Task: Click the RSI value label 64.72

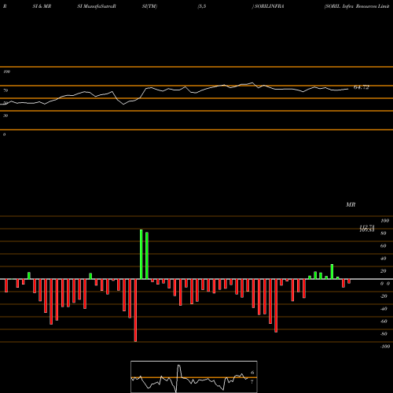Action: point(362,87)
